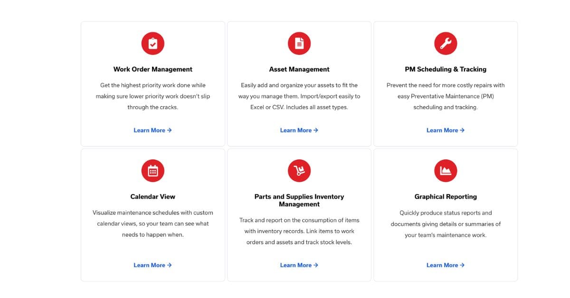Select the Graphical Reporting chart icon
Image resolution: width=570 pixels, height=298 pixels.
click(x=445, y=170)
